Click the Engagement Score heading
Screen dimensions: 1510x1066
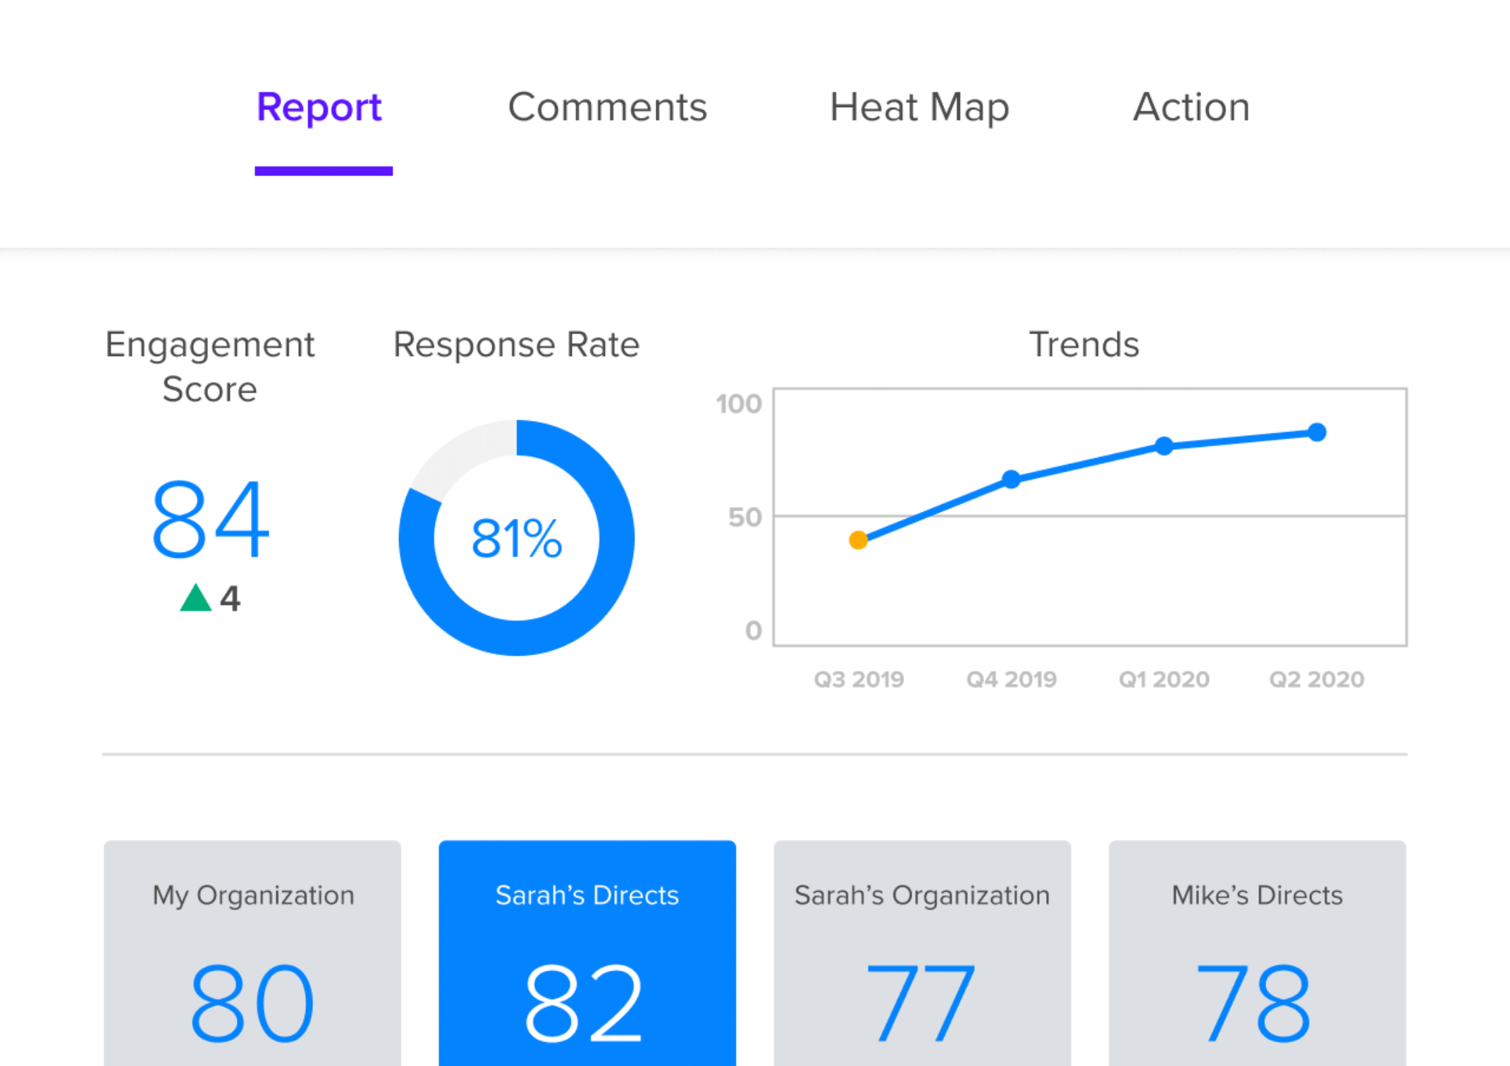210,367
